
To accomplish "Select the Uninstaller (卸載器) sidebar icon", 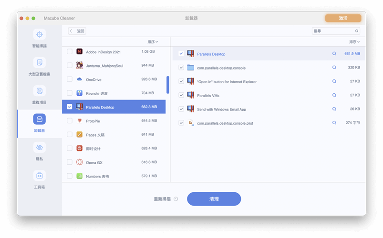I will pos(39,119).
